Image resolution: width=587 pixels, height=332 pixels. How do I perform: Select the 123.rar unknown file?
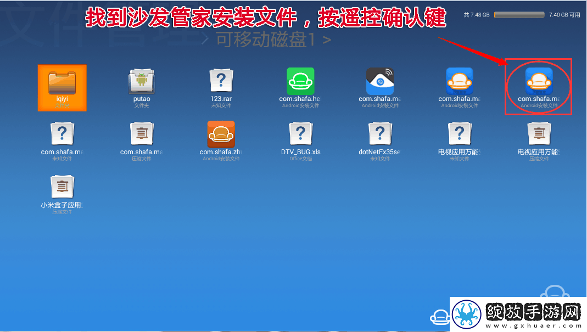point(221,88)
